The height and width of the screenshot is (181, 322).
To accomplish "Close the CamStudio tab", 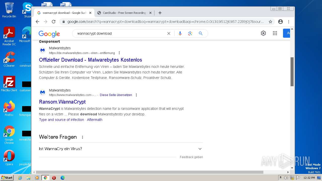I will point(150,13).
